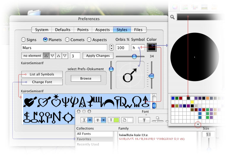Pick the bright blue swatch in top row
This screenshot has width=226, height=155.
tap(173, 98)
